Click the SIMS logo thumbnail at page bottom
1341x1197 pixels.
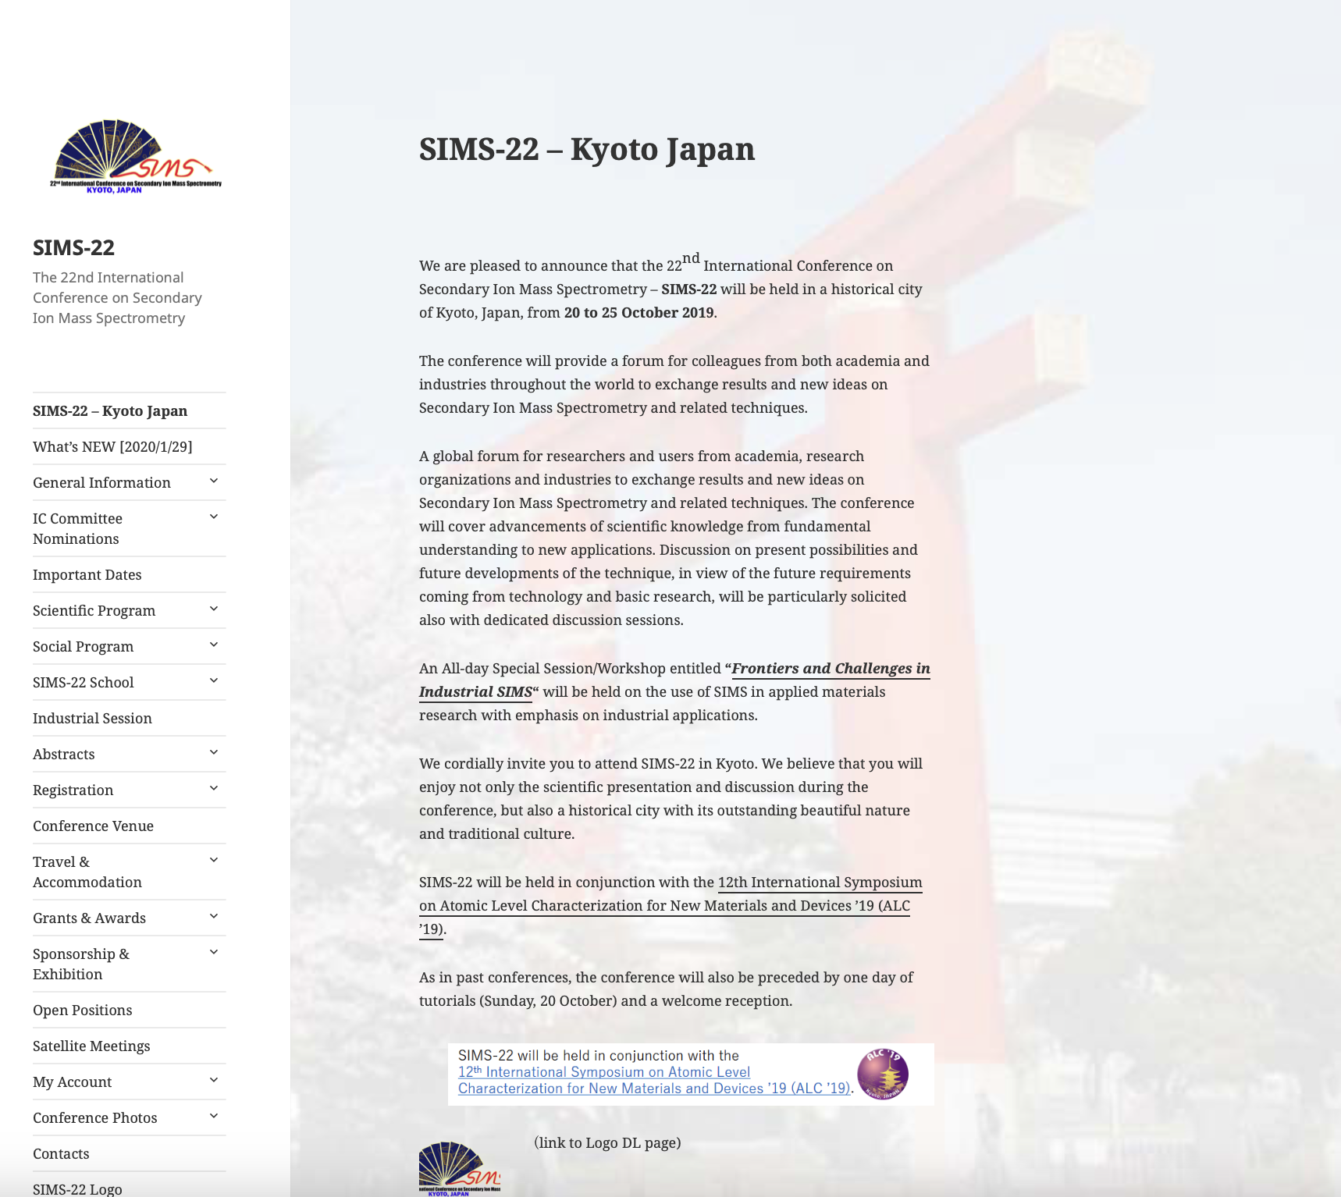pos(460,1168)
